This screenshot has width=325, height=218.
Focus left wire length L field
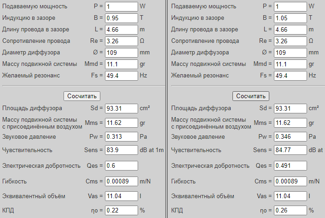[x=121, y=29]
